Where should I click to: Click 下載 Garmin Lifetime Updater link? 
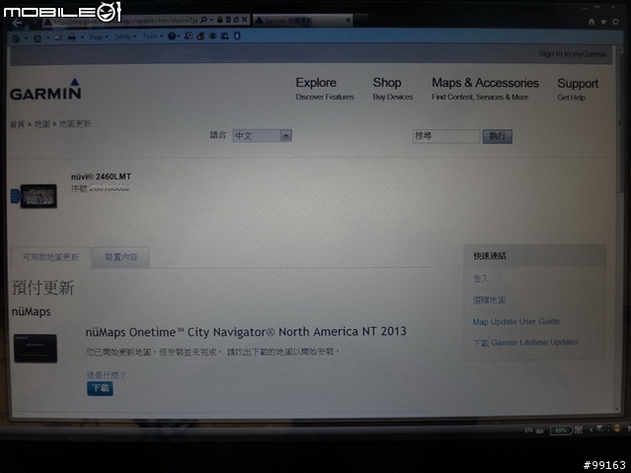(526, 342)
